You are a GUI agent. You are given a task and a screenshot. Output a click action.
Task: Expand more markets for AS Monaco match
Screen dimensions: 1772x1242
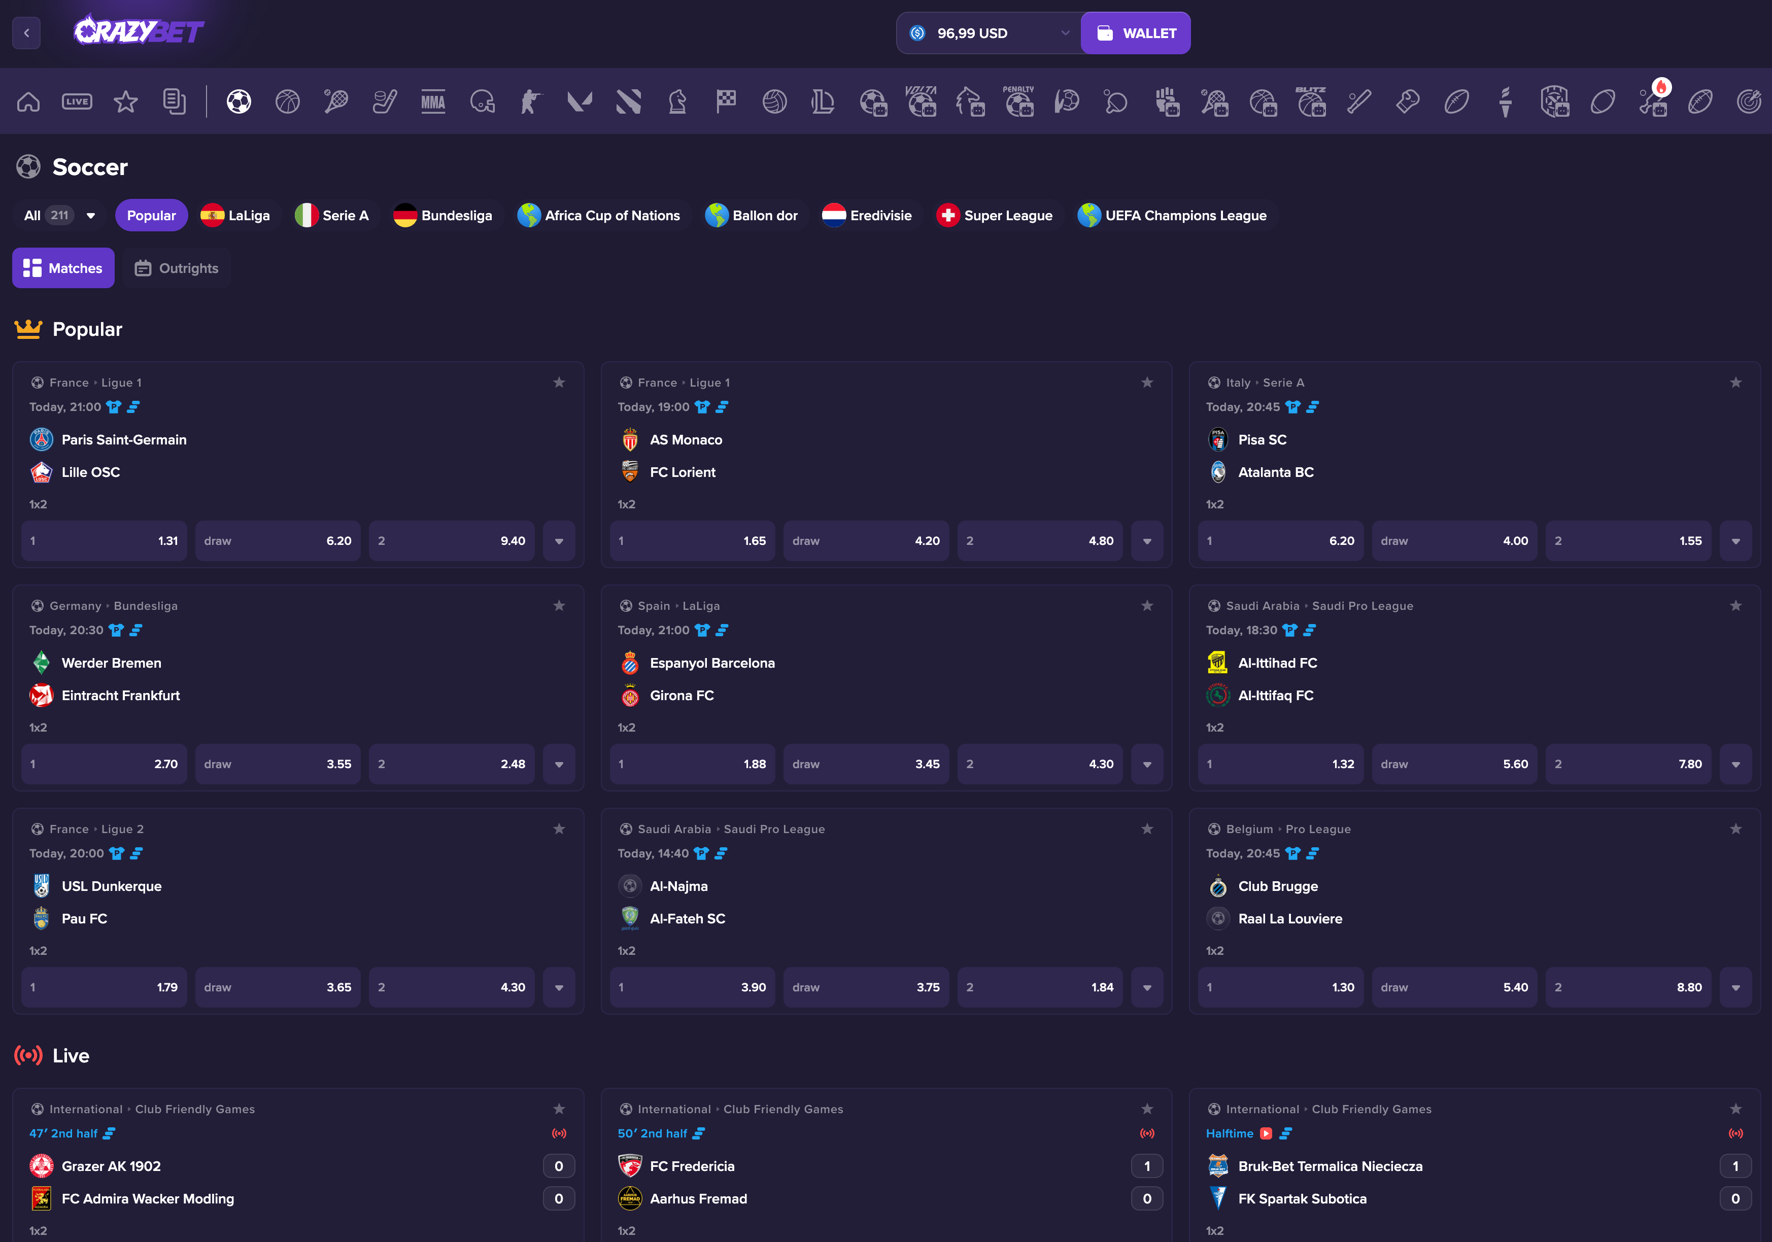point(1147,541)
